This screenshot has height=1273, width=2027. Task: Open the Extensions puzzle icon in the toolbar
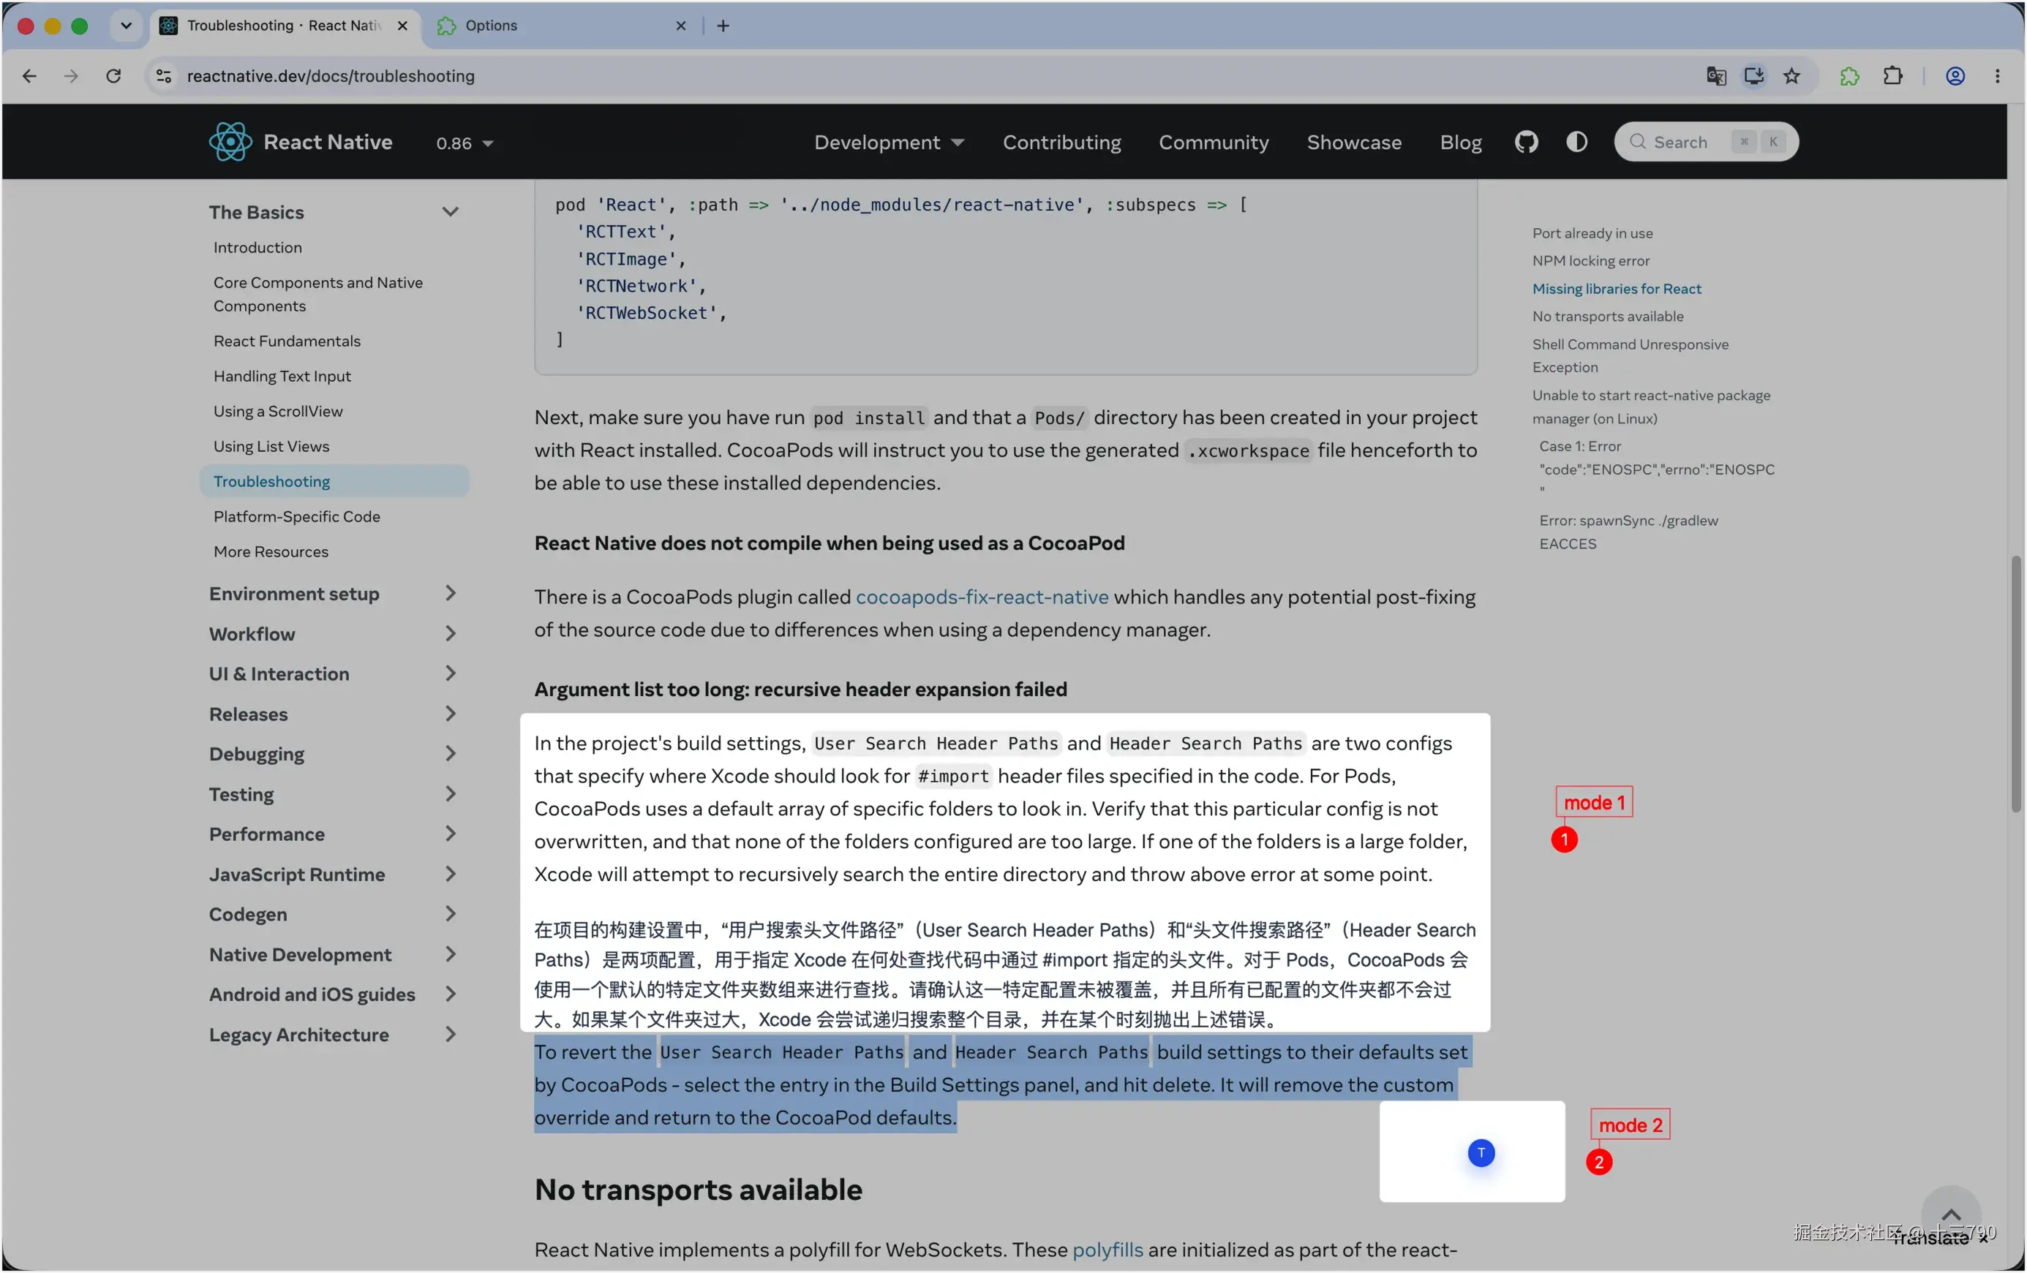coord(1892,76)
